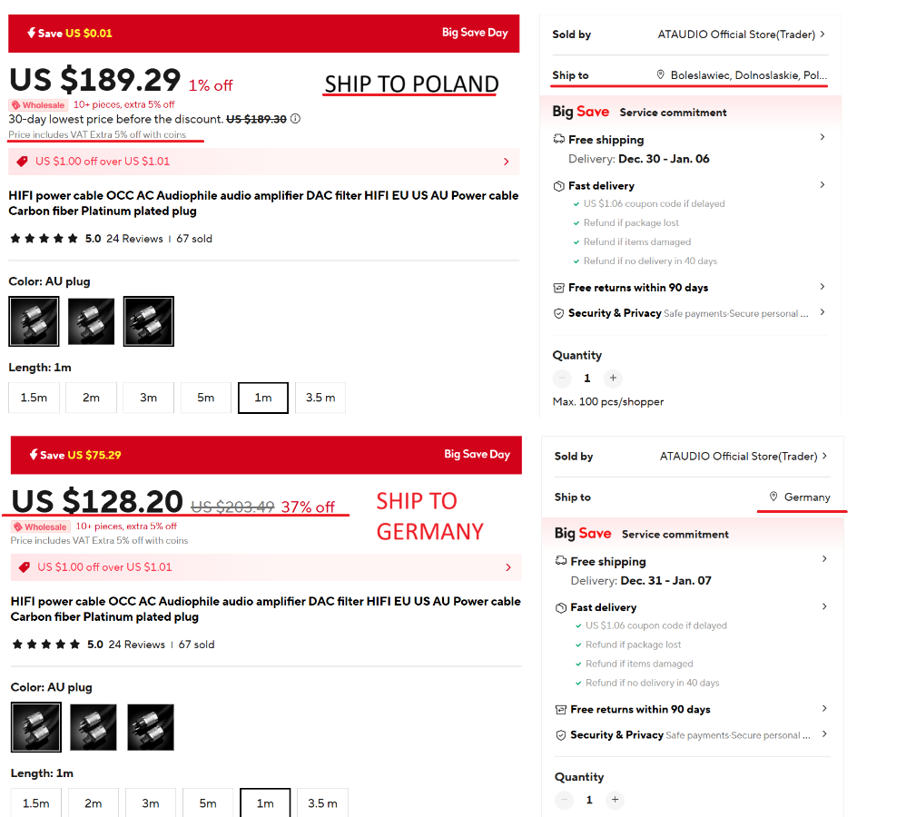Expand Free returns within 90 days, top panel
The width and height of the screenshot is (906, 817).
[x=689, y=287]
